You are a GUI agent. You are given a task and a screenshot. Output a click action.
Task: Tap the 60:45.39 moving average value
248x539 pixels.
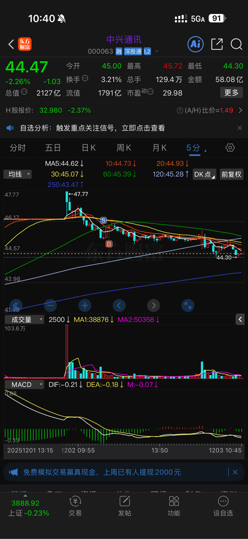(x=119, y=174)
